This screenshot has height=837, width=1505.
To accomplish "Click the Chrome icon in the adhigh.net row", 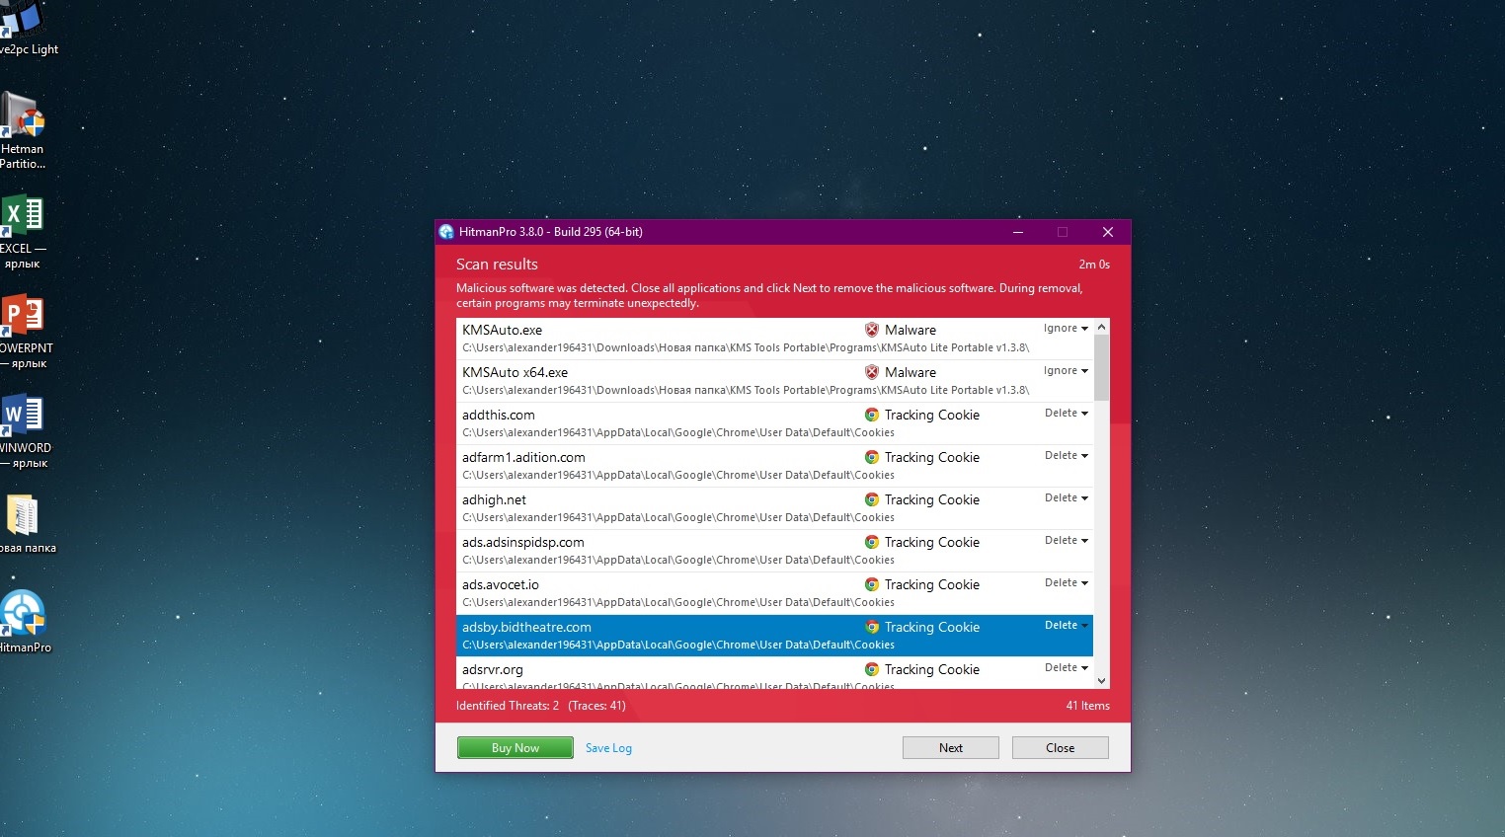I will pos(872,499).
